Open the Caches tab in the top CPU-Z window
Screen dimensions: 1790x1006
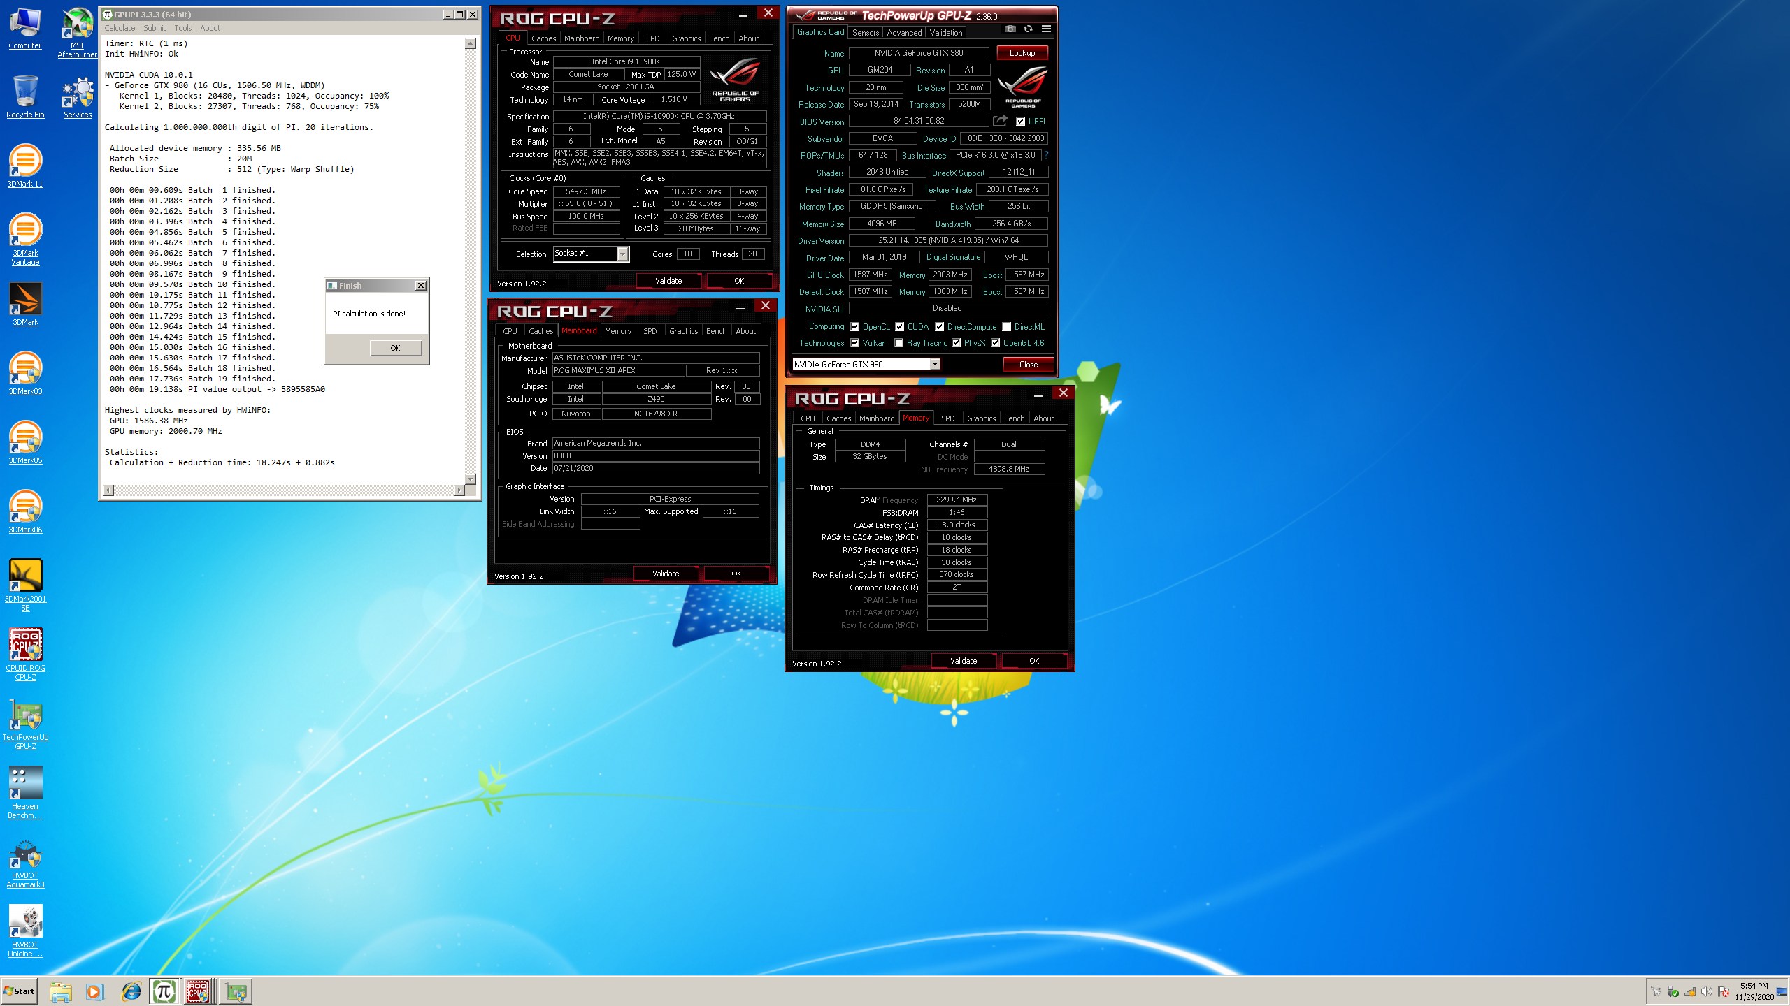point(543,38)
